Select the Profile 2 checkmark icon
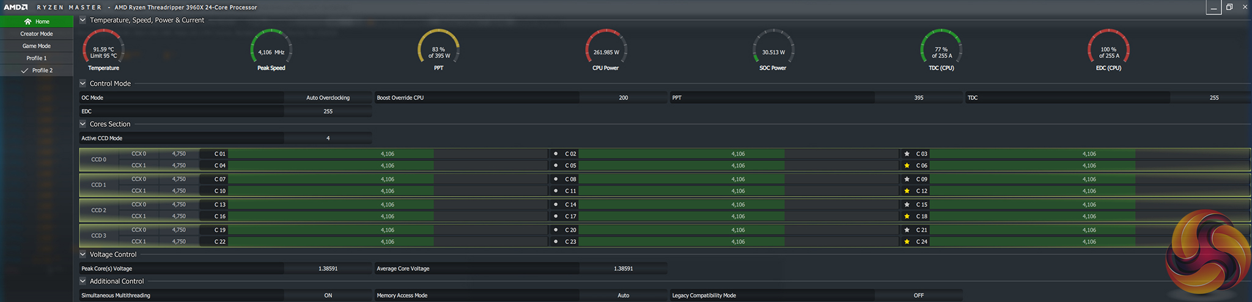This screenshot has width=1252, height=302. (24, 71)
